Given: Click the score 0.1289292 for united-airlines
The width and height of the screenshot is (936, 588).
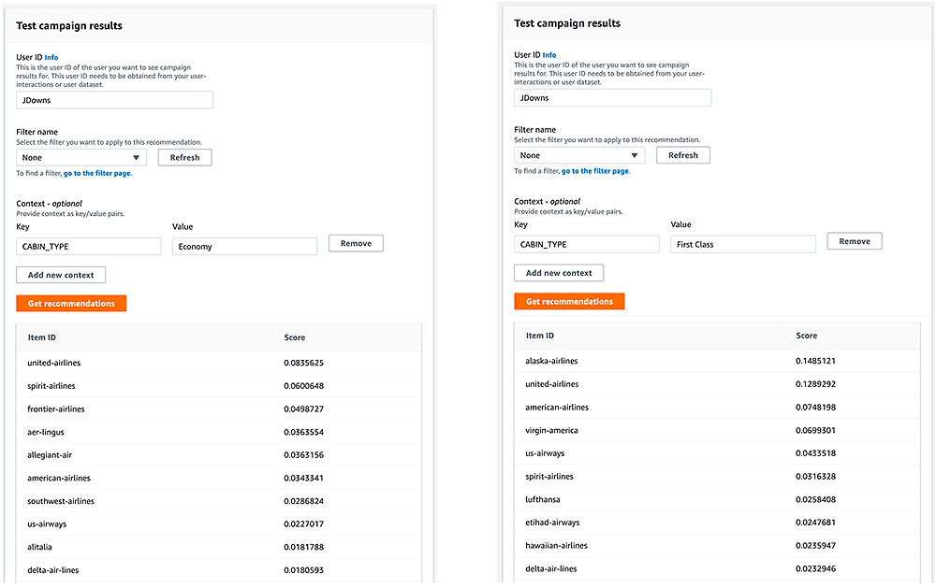Looking at the screenshot, I should point(815,384).
